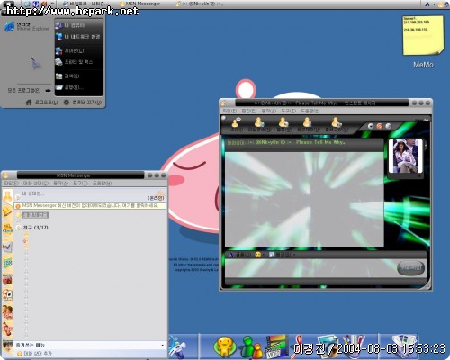Open Internet Explorer from the start menu
The height and width of the screenshot is (360, 450).
[27, 26]
